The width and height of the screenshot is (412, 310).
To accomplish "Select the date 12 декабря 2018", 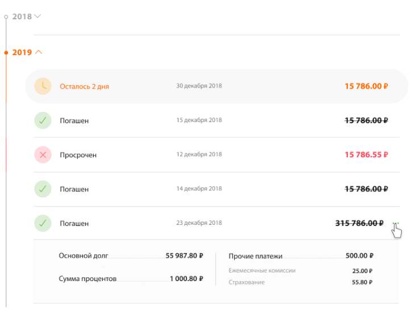I will [x=199, y=154].
